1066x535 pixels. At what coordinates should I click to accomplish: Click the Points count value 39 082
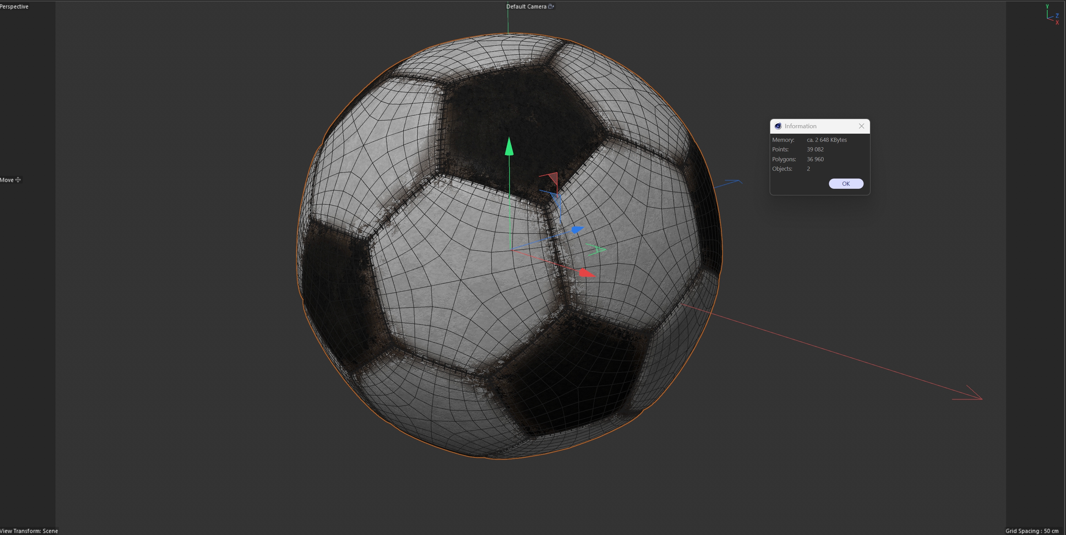click(x=815, y=149)
